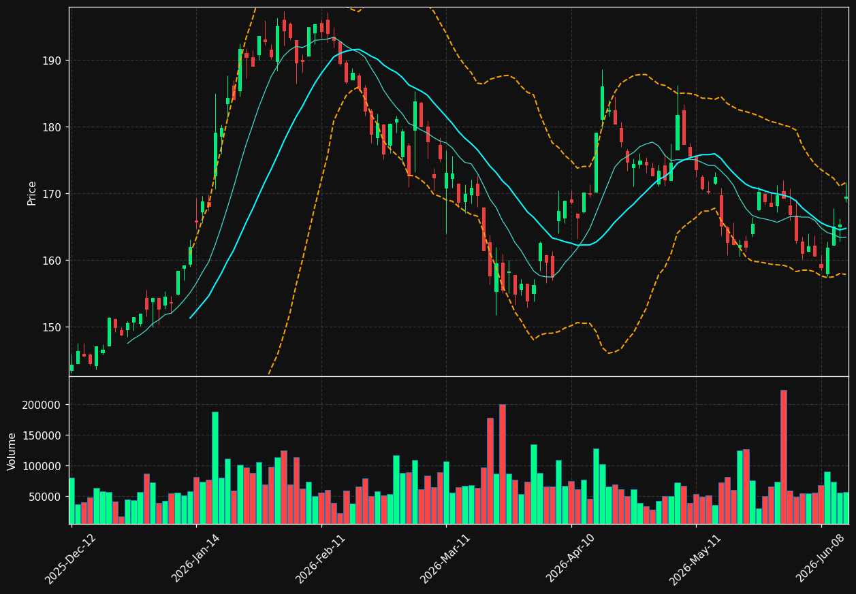Select the 170 price tick label

(x=50, y=194)
